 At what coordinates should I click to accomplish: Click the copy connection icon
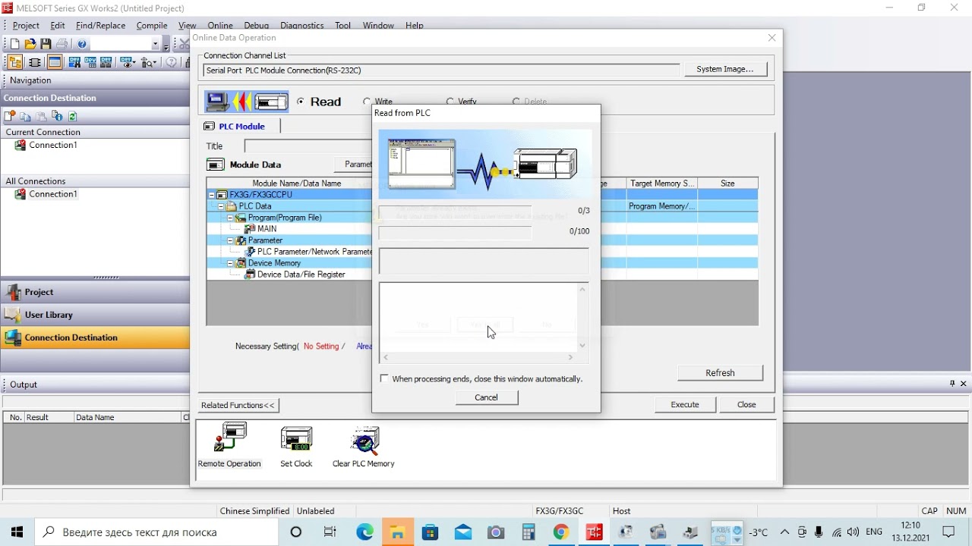(26, 116)
